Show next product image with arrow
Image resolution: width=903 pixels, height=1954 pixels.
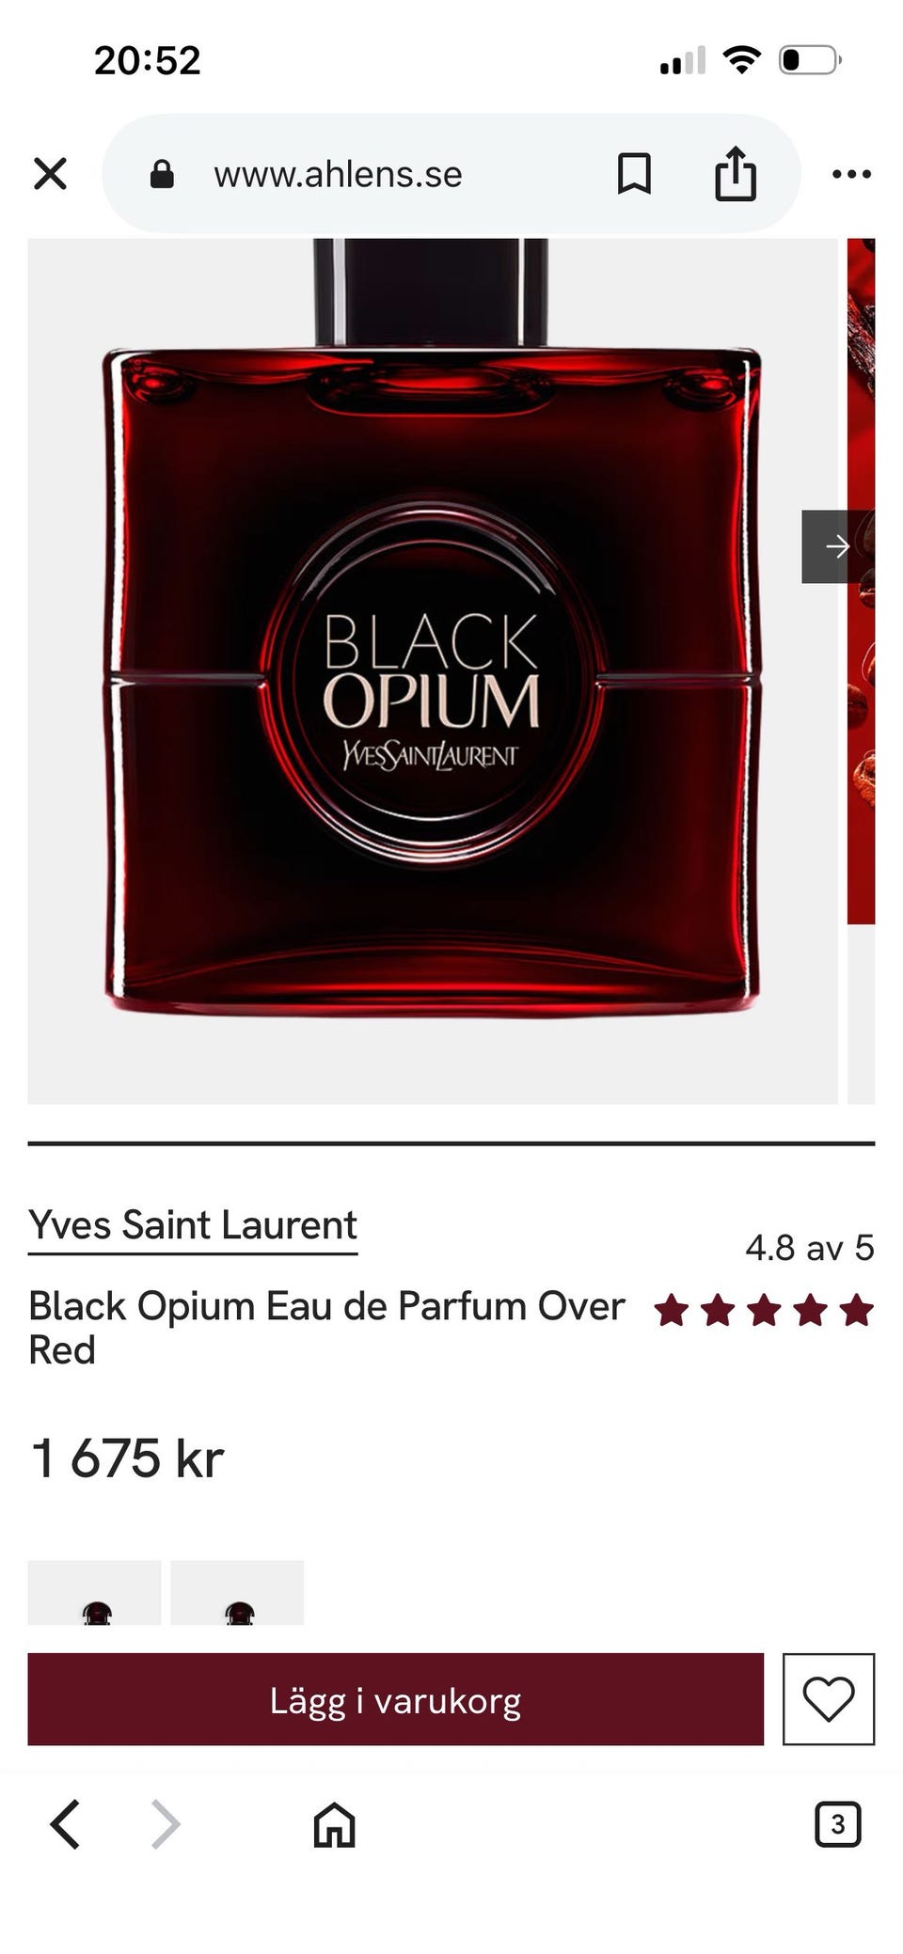837,546
